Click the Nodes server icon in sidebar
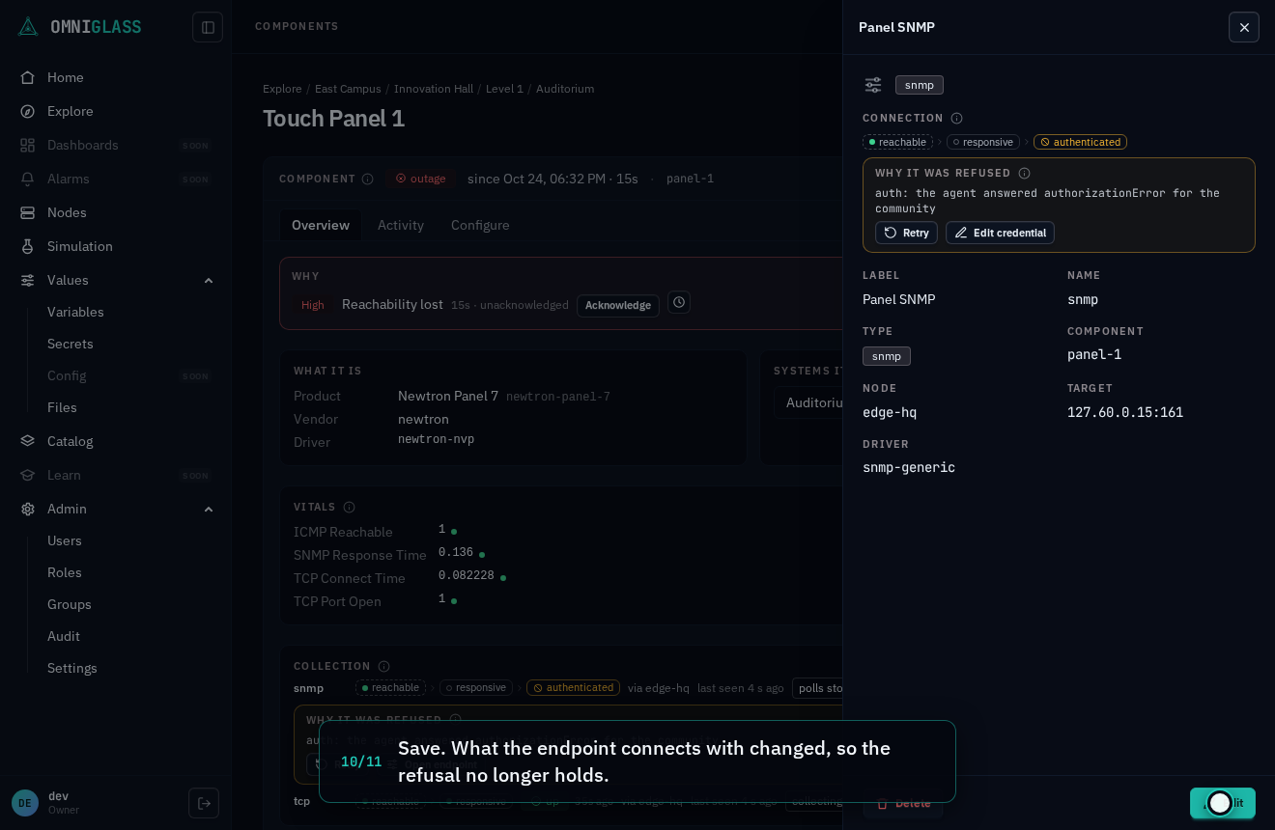This screenshot has height=830, width=1275. (x=28, y=212)
